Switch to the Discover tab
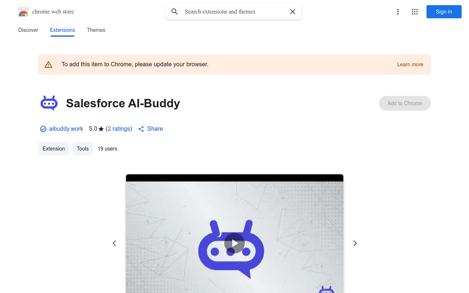469x293 pixels. (x=28, y=30)
